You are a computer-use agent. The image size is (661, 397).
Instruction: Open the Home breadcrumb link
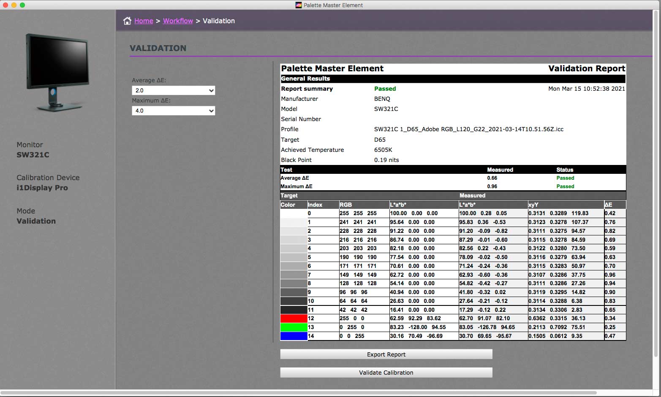point(144,21)
